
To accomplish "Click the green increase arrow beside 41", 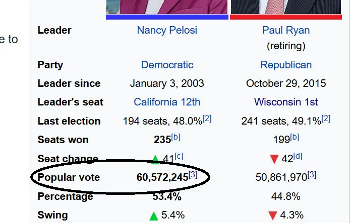I will pos(155,160).
